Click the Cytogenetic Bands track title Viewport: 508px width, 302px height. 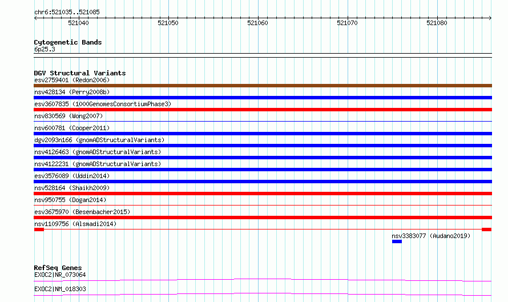pos(68,42)
